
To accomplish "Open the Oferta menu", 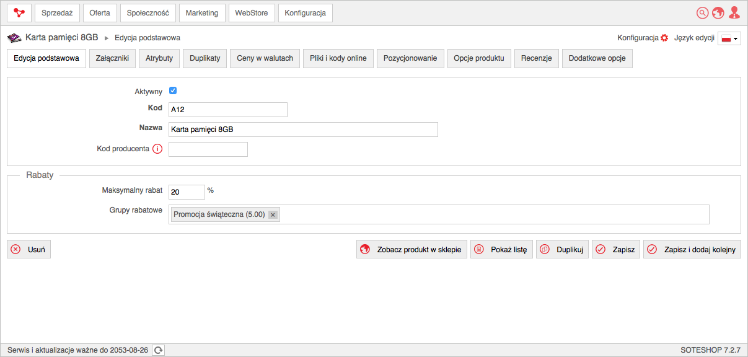I will (x=100, y=13).
